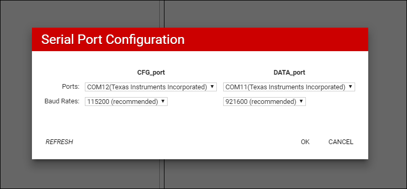Click the empty white area above OK

click(x=305, y=122)
